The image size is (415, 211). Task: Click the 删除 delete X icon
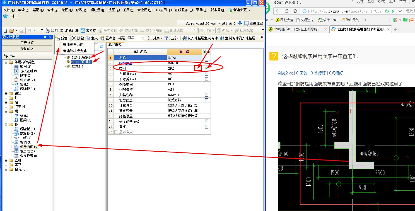[x=74, y=38]
